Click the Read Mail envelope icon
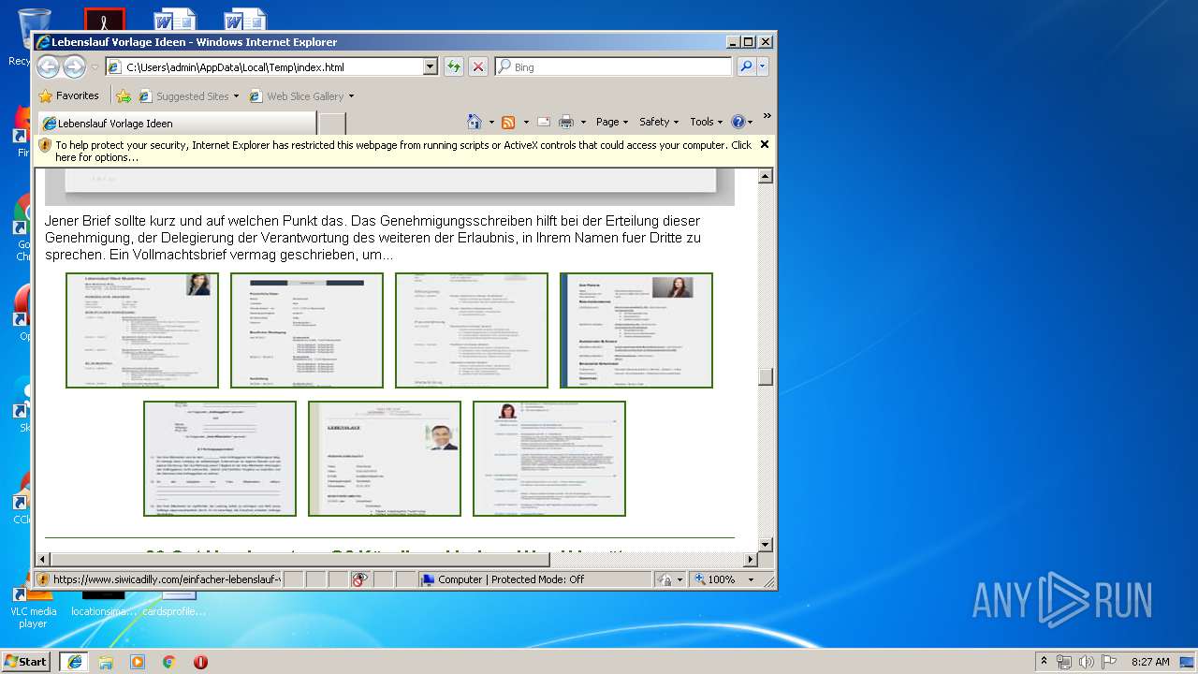This screenshot has width=1198, height=674. coord(544,122)
